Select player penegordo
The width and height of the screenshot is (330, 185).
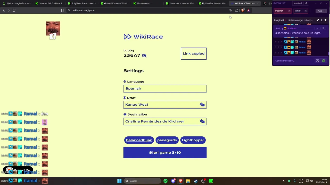(x=167, y=140)
